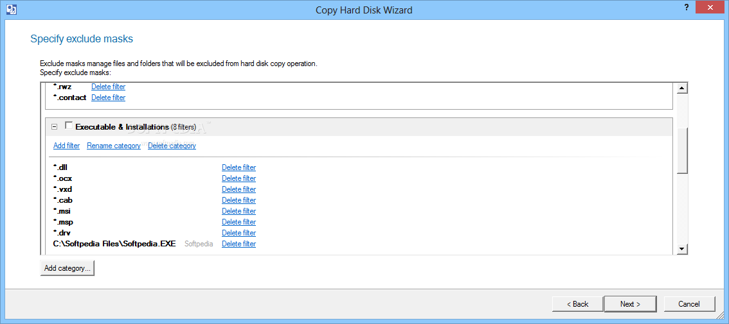Viewport: 729px width, 324px height.
Task: Click the Executable & Installations category title
Action: (x=122, y=127)
